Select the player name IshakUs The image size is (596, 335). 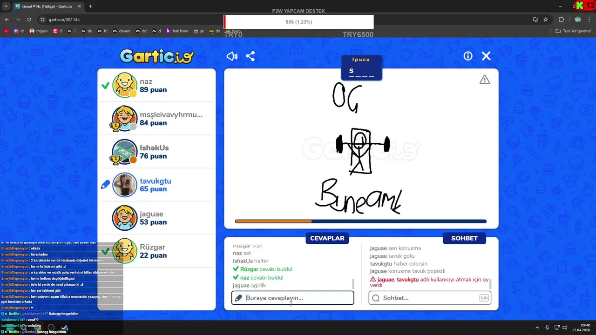pyautogui.click(x=154, y=147)
